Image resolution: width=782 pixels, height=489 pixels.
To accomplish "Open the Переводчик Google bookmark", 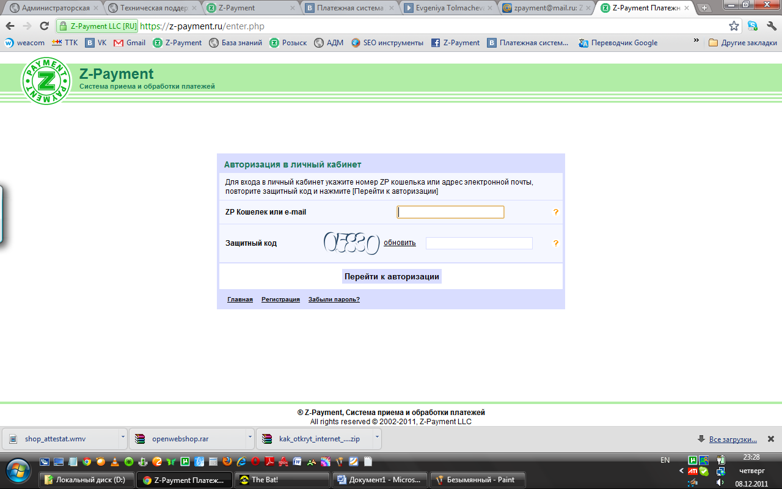I will [618, 43].
